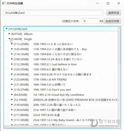Click the horizontal scrollbar thumb
Image resolution: width=124 pixels, height=131 pixels.
[x=60, y=127]
